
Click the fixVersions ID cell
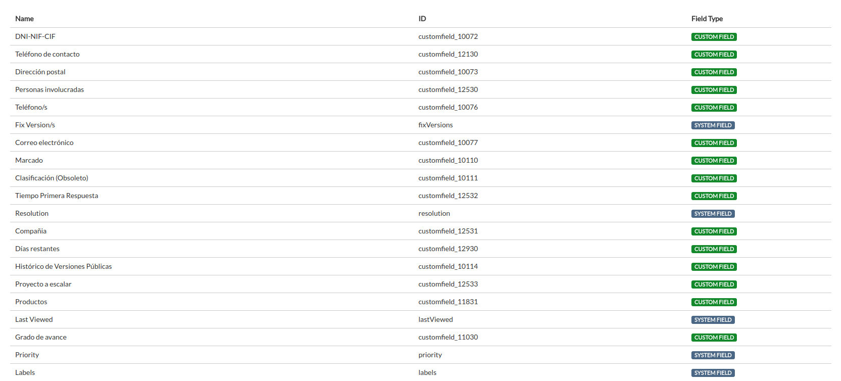436,125
